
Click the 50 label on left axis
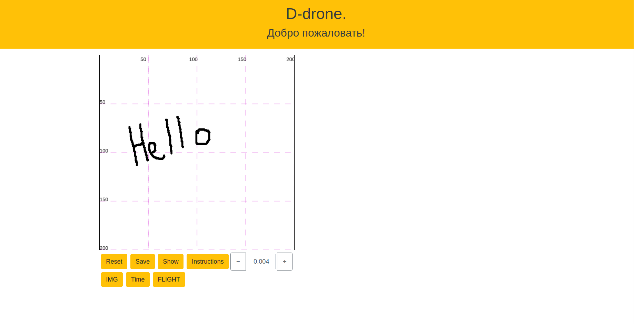pos(102,102)
